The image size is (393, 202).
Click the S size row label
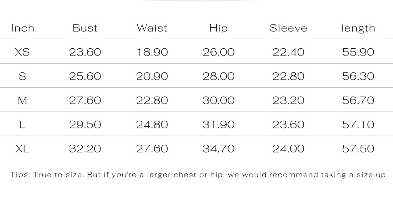pyautogui.click(x=23, y=76)
